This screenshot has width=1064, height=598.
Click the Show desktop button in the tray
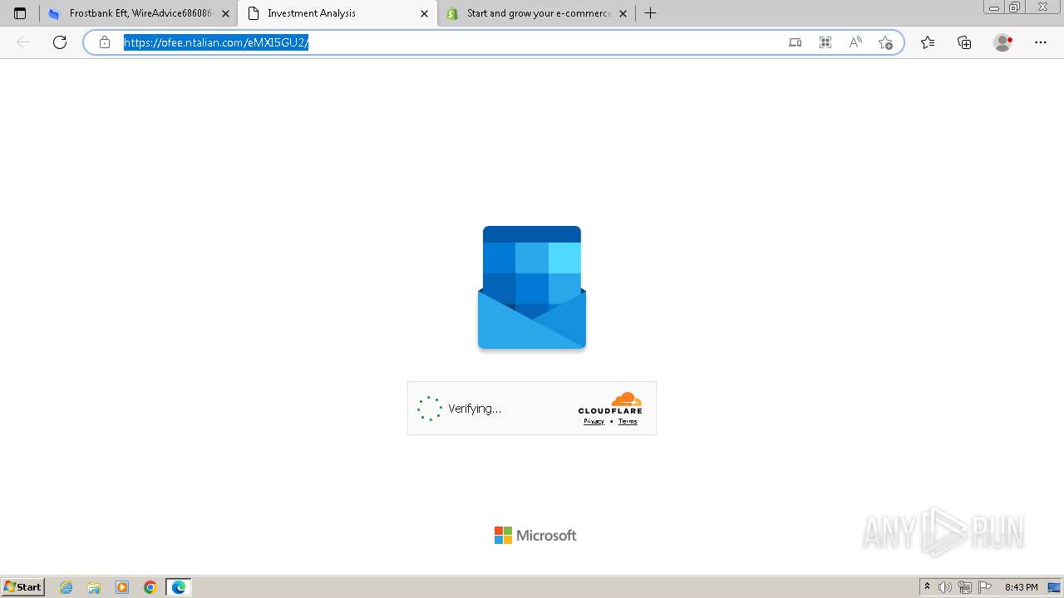click(x=1054, y=587)
